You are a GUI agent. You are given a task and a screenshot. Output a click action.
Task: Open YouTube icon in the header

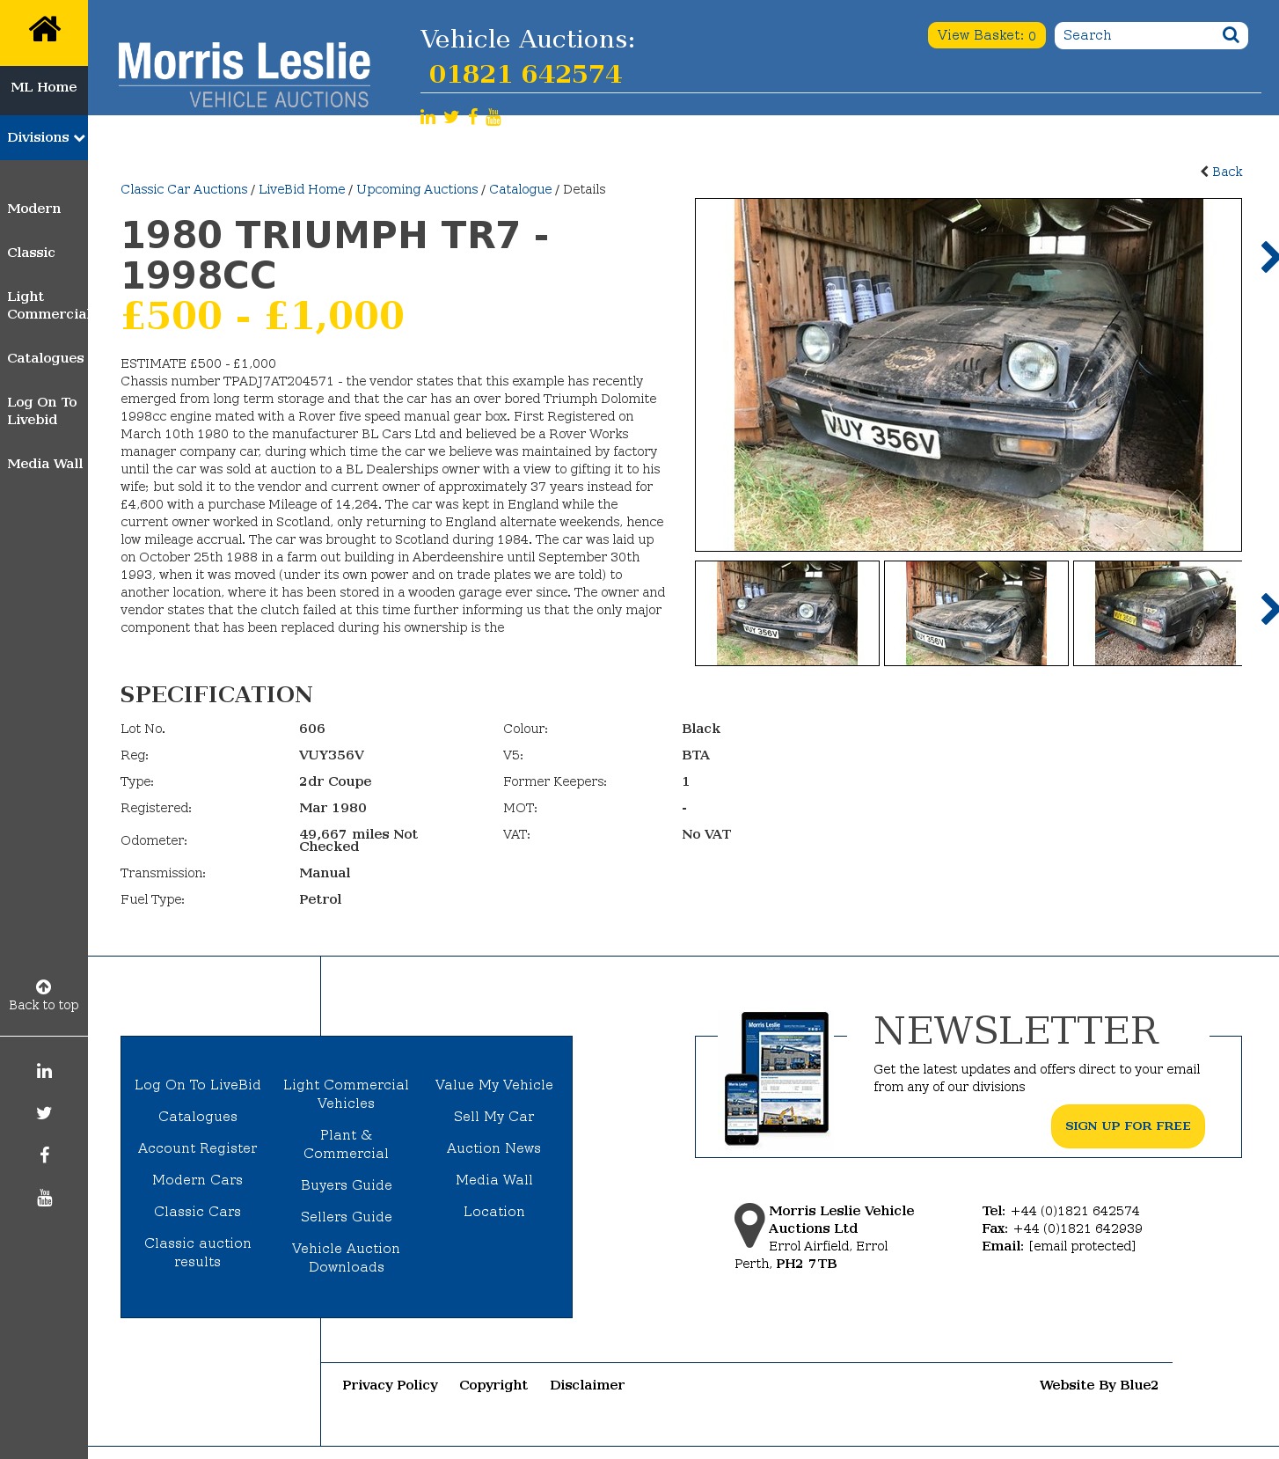(x=493, y=117)
